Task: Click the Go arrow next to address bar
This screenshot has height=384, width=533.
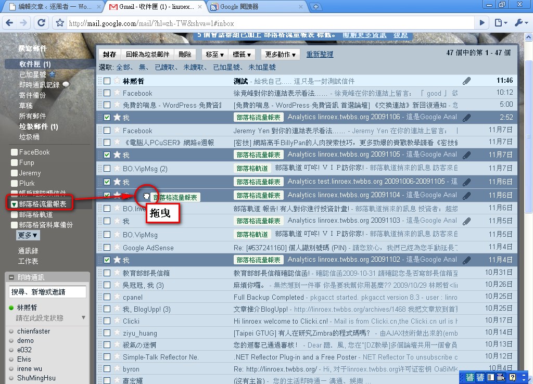Action: [482, 23]
